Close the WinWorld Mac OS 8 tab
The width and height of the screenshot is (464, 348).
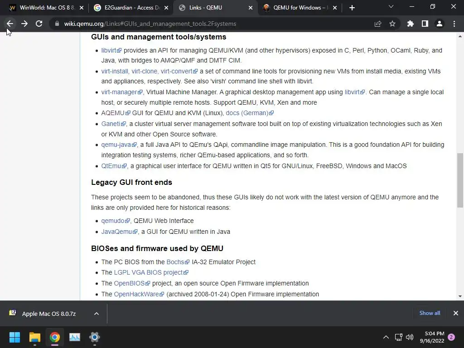82,8
